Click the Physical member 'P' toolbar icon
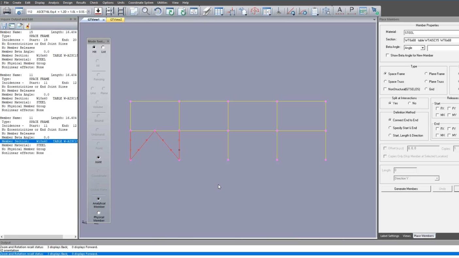This screenshot has width=459, height=258. [x=352, y=11]
